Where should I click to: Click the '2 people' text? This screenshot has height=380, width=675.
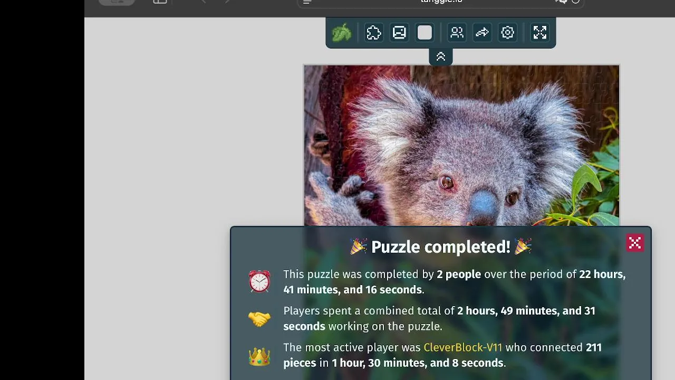coord(459,274)
